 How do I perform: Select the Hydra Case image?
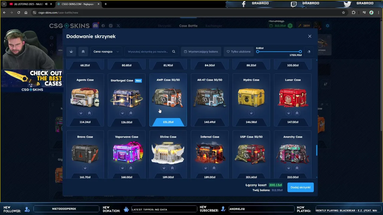tap(251, 98)
